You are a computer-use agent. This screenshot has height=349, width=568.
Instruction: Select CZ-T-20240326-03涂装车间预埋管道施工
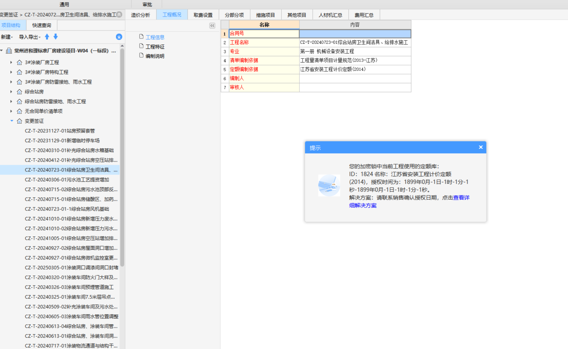click(x=69, y=287)
